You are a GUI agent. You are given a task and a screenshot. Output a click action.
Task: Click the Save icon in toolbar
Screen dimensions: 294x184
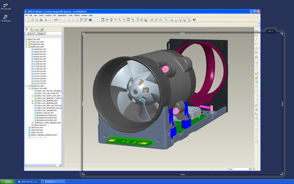click(x=36, y=20)
